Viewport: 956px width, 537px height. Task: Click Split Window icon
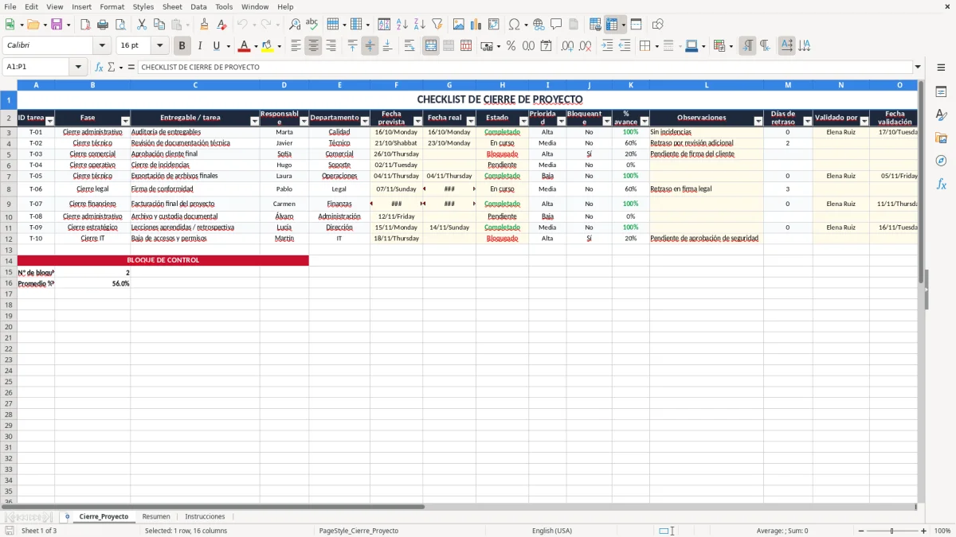[636, 25]
